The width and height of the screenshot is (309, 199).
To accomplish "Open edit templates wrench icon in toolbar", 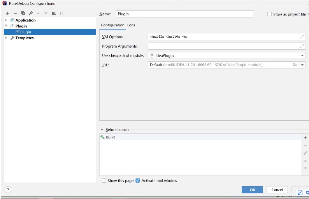I will point(30,13).
